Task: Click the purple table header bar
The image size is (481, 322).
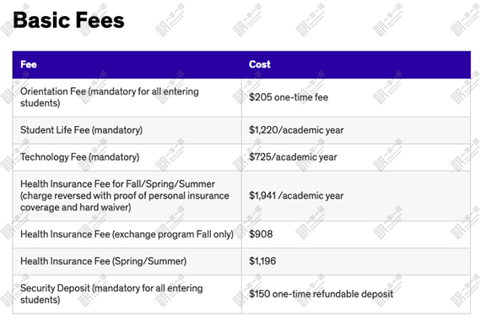Action: 241,64
